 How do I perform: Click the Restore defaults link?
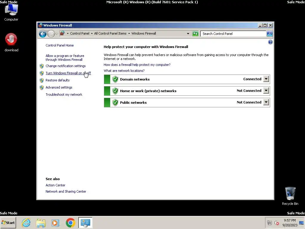coord(57,80)
